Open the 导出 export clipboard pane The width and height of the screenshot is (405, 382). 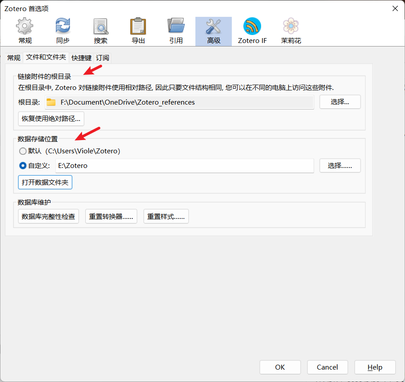[138, 31]
